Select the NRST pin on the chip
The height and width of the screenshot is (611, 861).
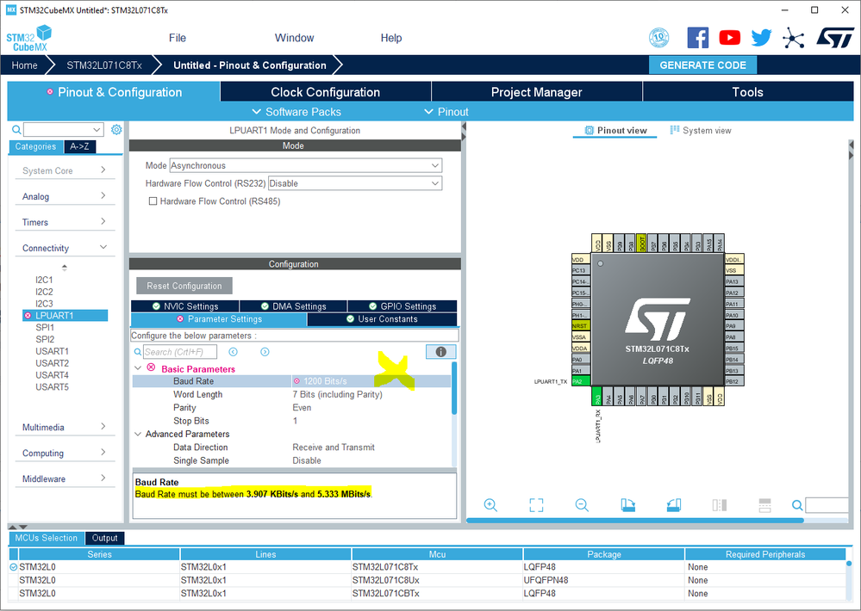580,325
